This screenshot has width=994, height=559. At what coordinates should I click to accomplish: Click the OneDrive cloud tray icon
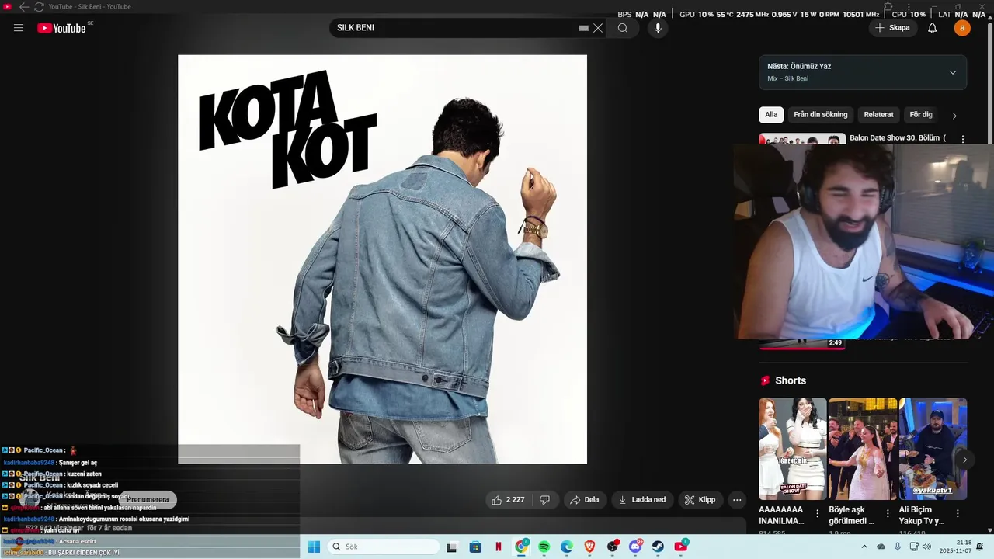point(881,547)
